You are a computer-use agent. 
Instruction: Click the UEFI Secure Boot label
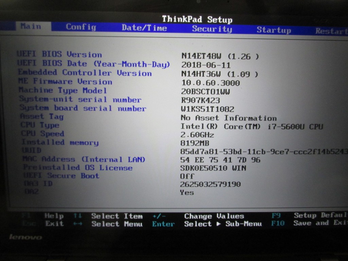point(61,176)
